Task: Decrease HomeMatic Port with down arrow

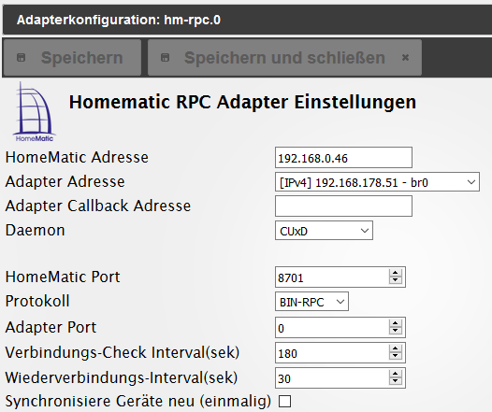Action: [396, 280]
